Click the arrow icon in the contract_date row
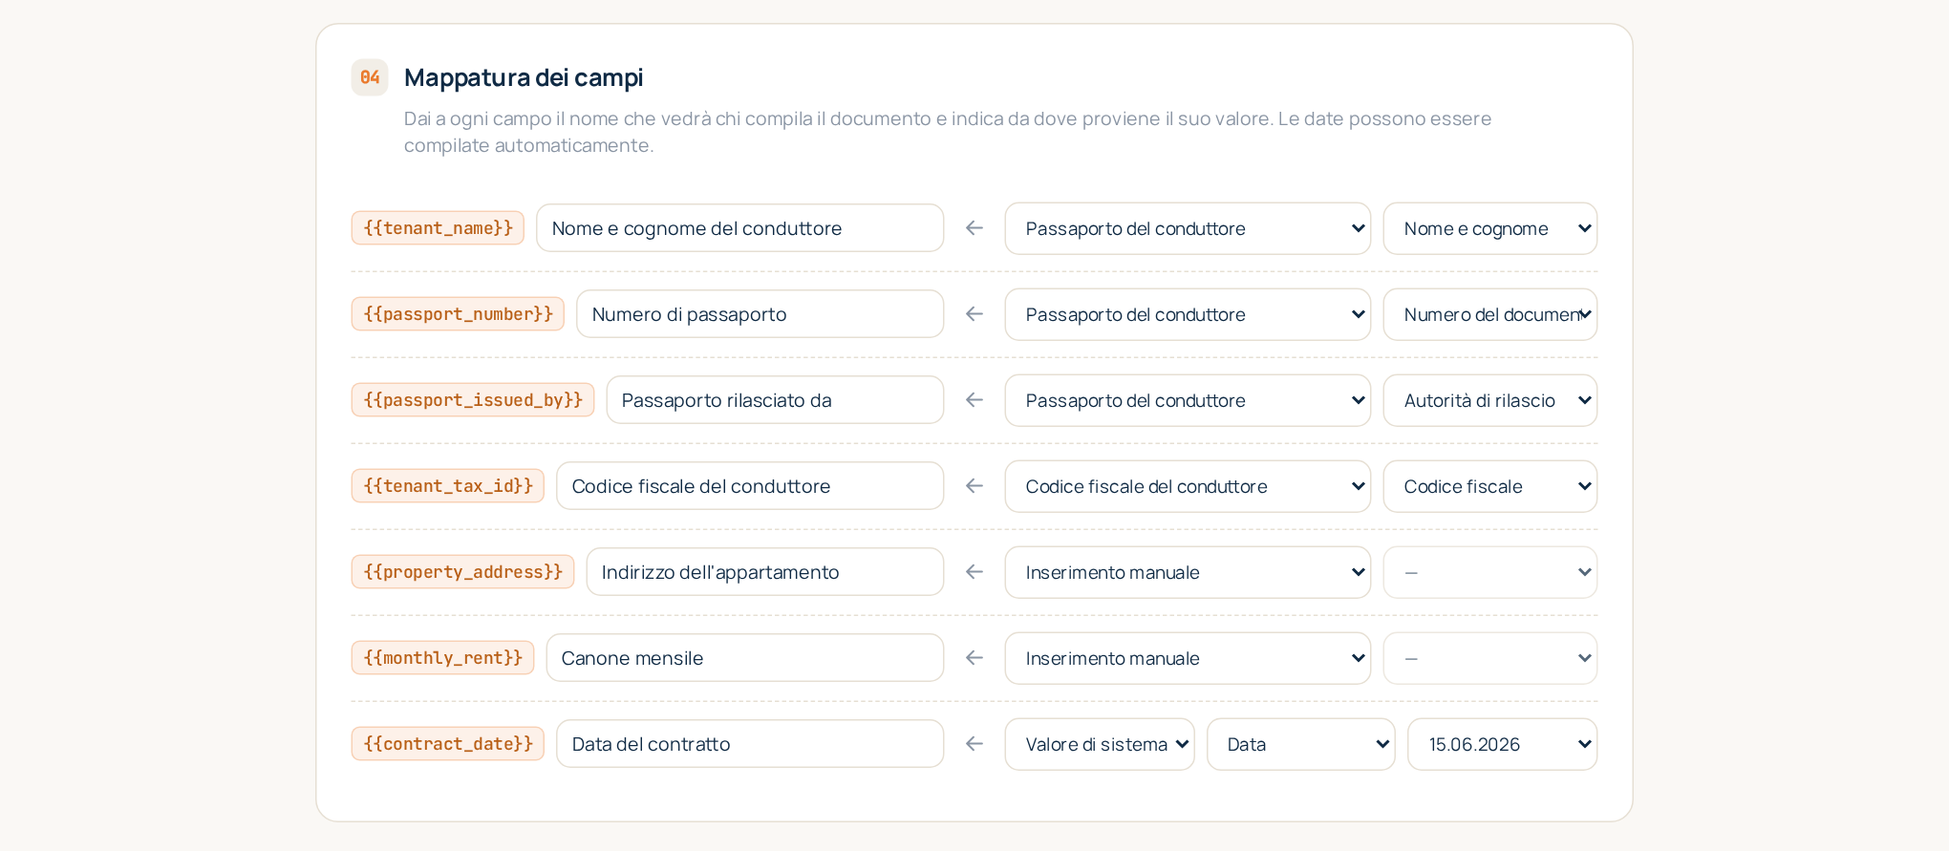1949x851 pixels. (974, 744)
